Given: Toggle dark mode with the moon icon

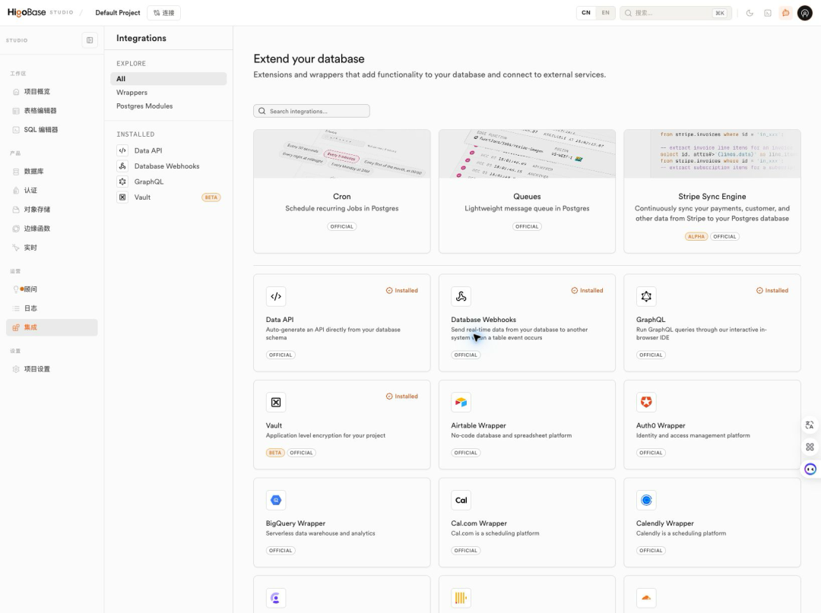Looking at the screenshot, I should (750, 13).
